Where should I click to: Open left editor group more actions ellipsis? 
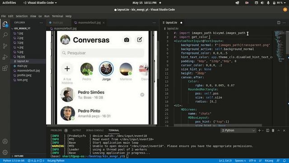click(154, 23)
